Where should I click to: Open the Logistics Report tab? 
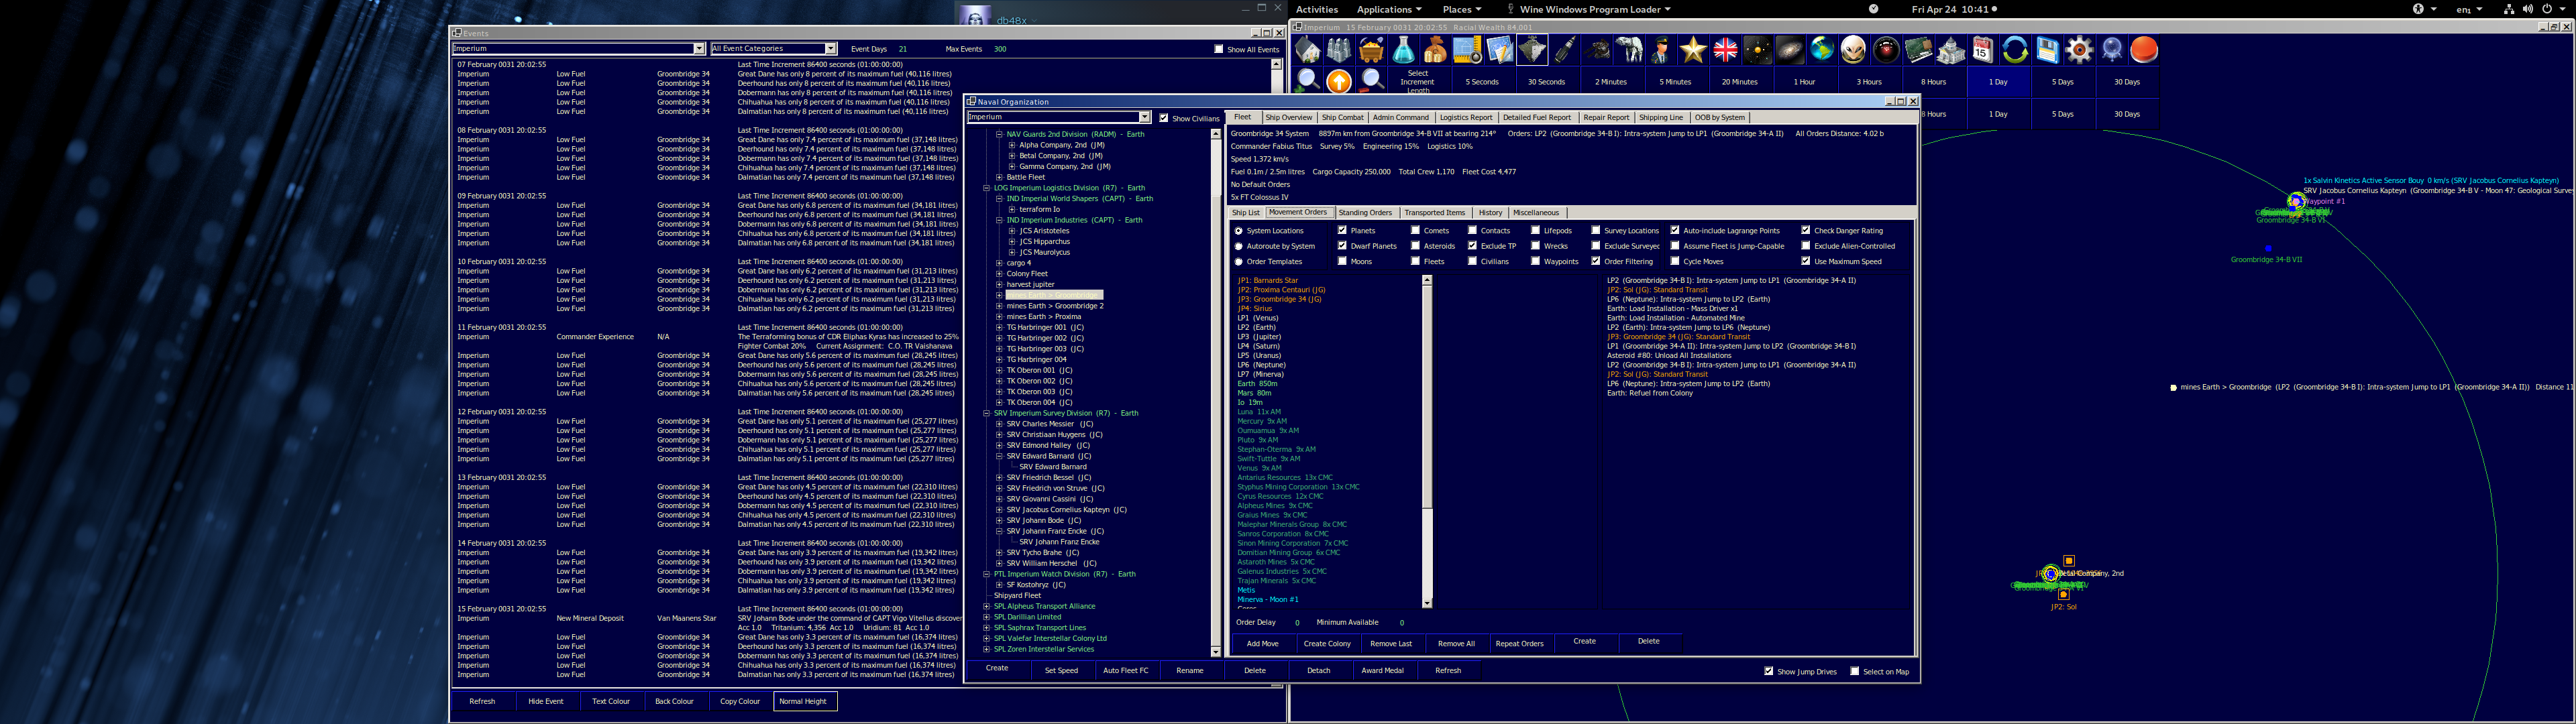coord(1466,118)
